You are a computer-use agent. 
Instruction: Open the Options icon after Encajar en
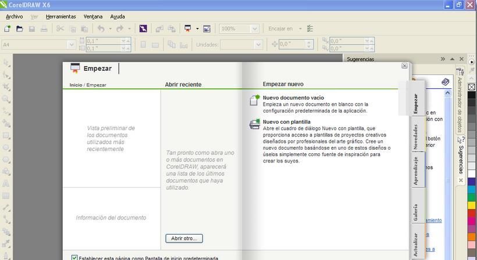[x=309, y=28]
